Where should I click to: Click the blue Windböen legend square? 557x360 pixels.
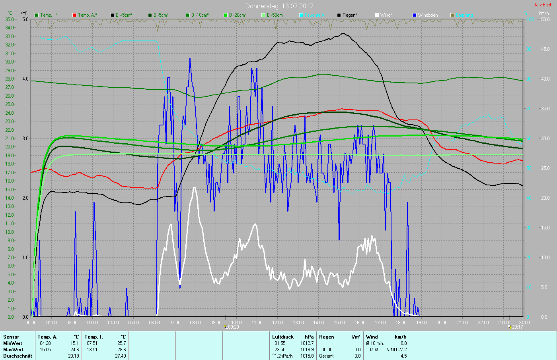coord(415,15)
